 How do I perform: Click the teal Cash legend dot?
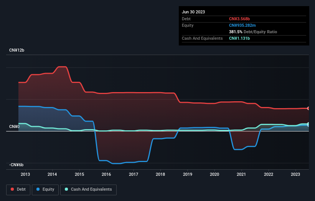tap(66, 189)
